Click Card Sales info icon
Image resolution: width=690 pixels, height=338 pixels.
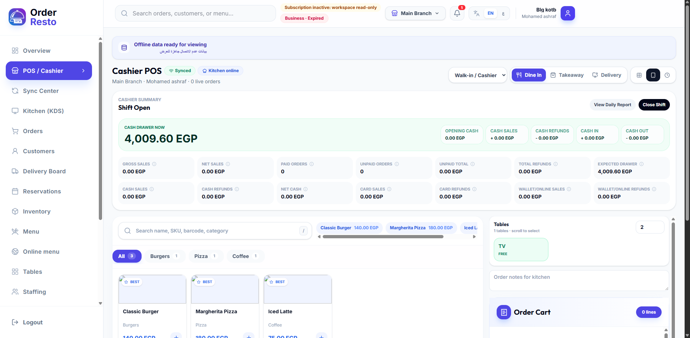[389, 189]
